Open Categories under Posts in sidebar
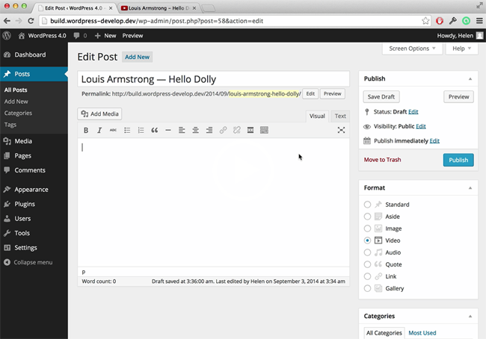 18,113
